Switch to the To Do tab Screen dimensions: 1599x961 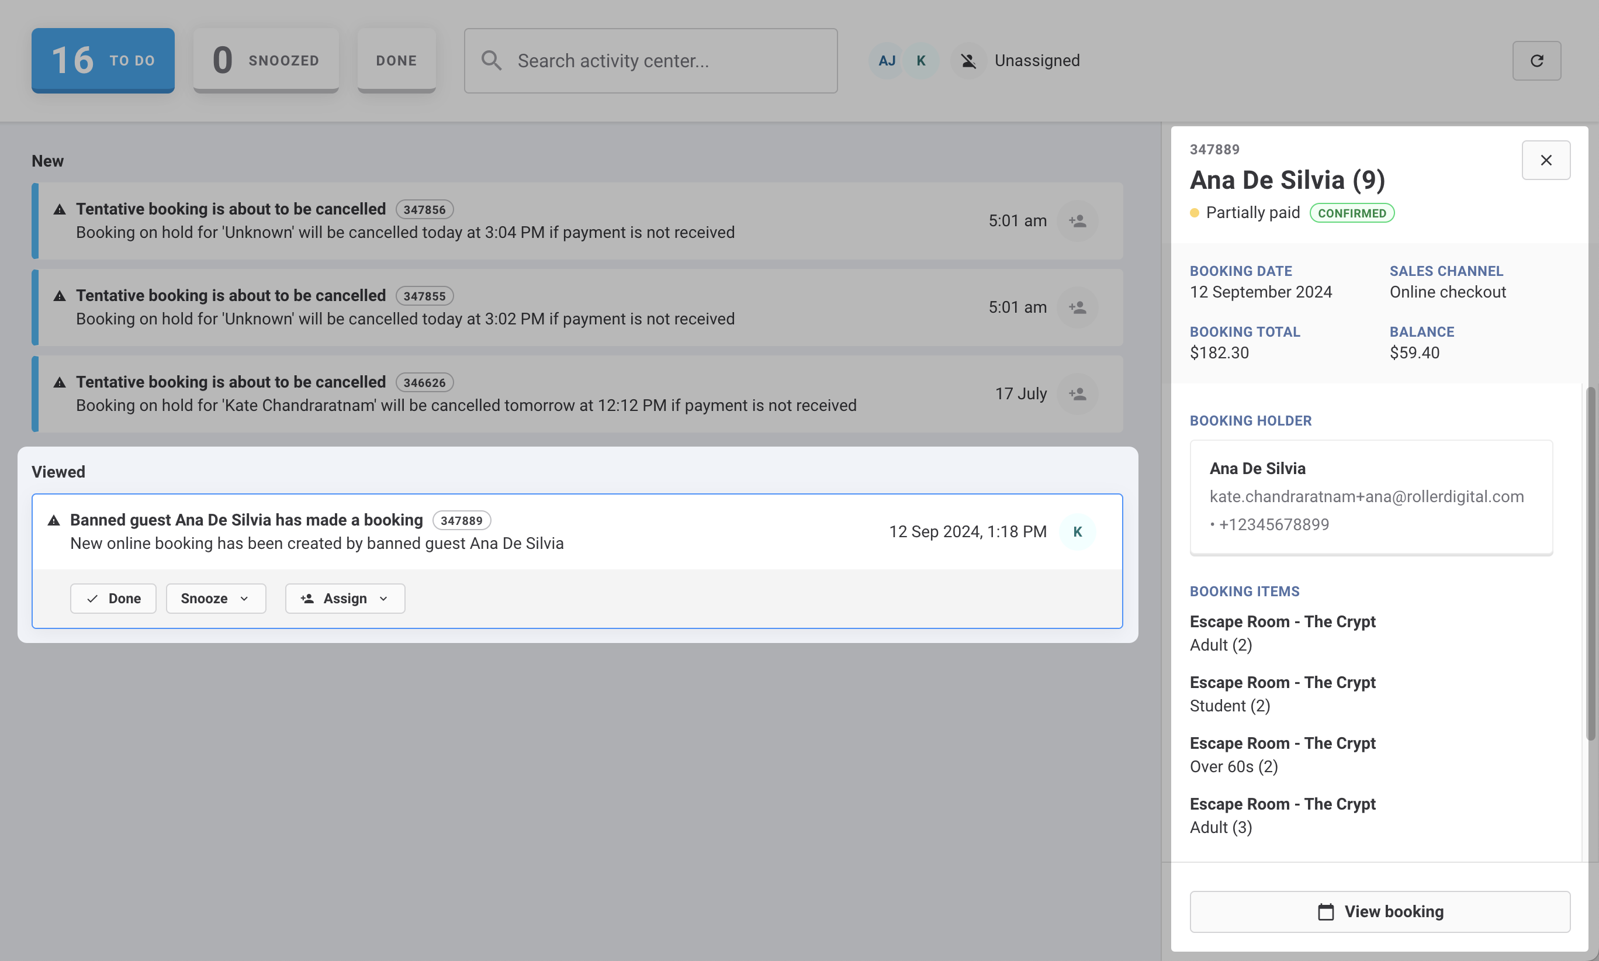coord(103,60)
